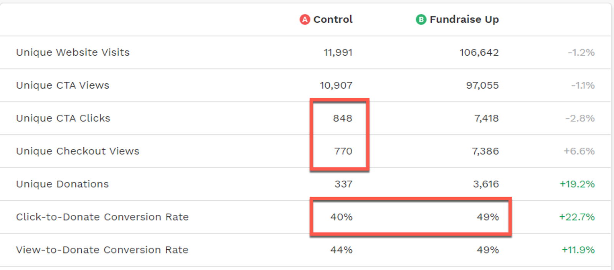Click Fundraise Up value 3,616 donations
Screen dimensions: 614x270
(486, 184)
